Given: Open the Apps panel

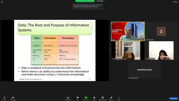Looking at the screenshot, I should pos(119,98).
